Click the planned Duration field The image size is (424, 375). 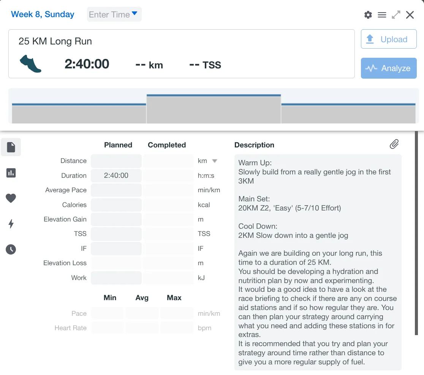pyautogui.click(x=116, y=176)
